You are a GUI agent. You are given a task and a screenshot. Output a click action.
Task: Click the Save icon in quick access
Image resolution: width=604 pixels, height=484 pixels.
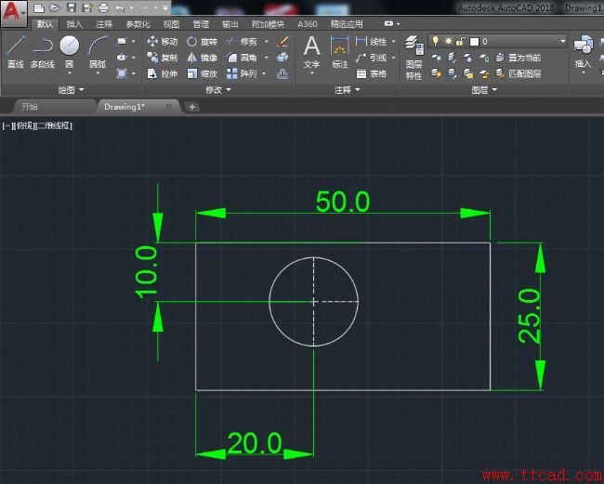[71, 7]
